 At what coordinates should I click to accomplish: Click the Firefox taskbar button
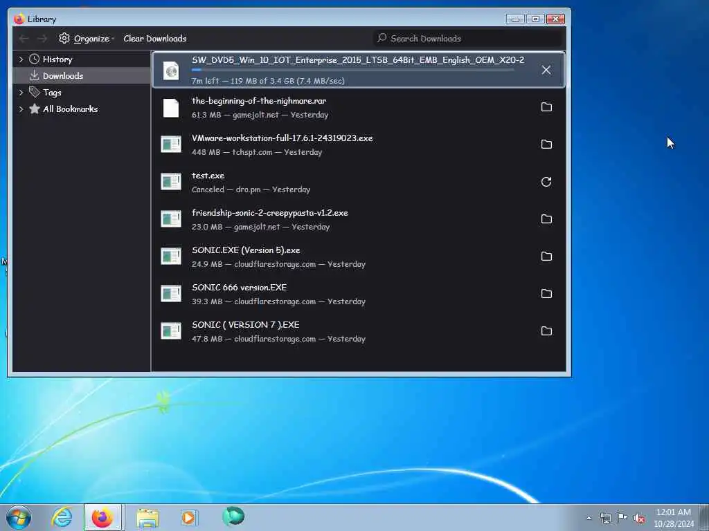pyautogui.click(x=102, y=517)
